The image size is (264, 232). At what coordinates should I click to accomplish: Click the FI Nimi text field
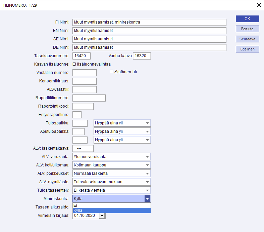[149, 22]
